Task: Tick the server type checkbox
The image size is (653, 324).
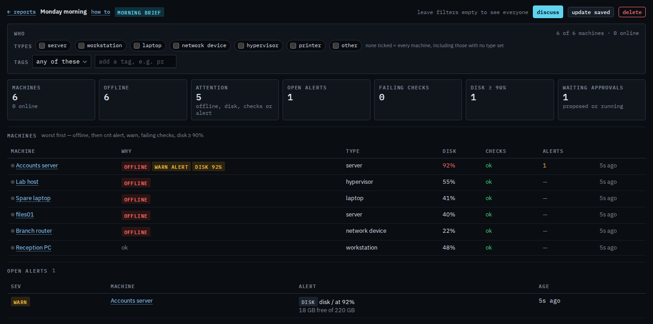Action: click(42, 45)
